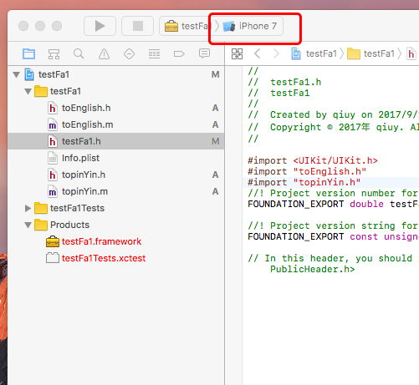419x385 pixels.
Task: Show the Project navigator
Action: point(28,53)
